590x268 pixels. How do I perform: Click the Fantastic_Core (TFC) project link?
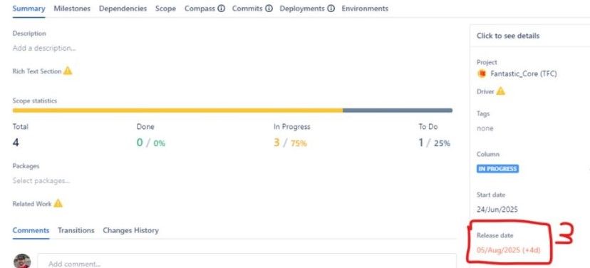(x=524, y=73)
